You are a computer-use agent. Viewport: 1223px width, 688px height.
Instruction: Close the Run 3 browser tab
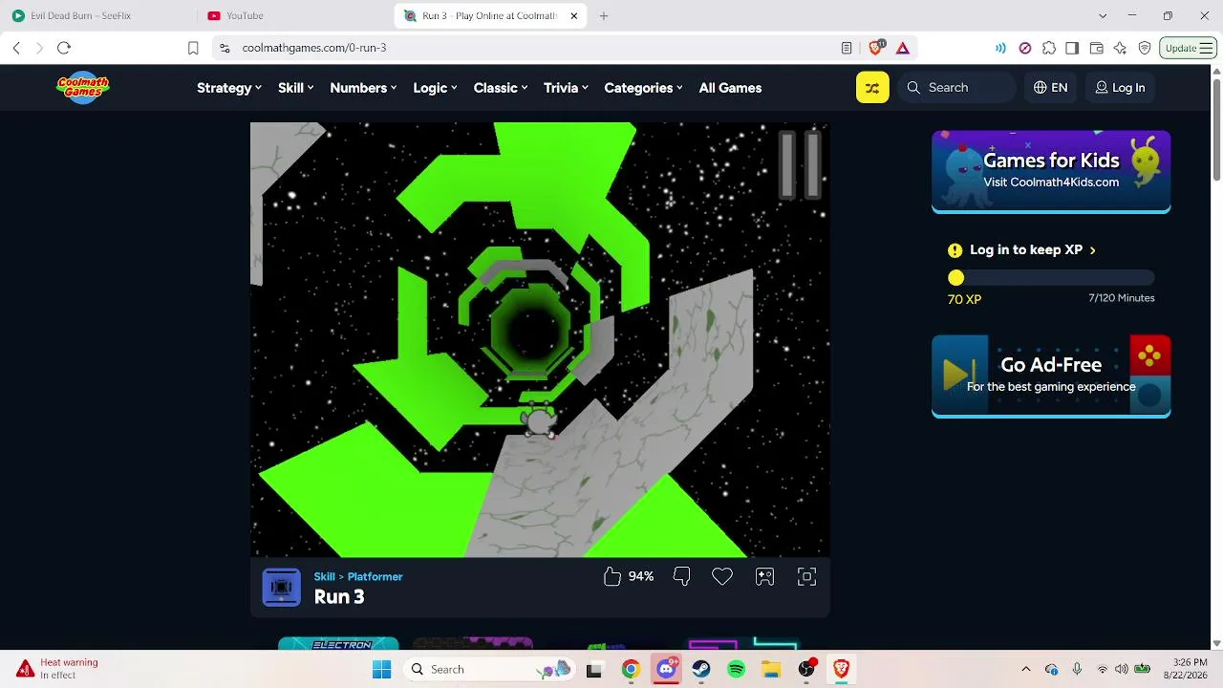(574, 16)
